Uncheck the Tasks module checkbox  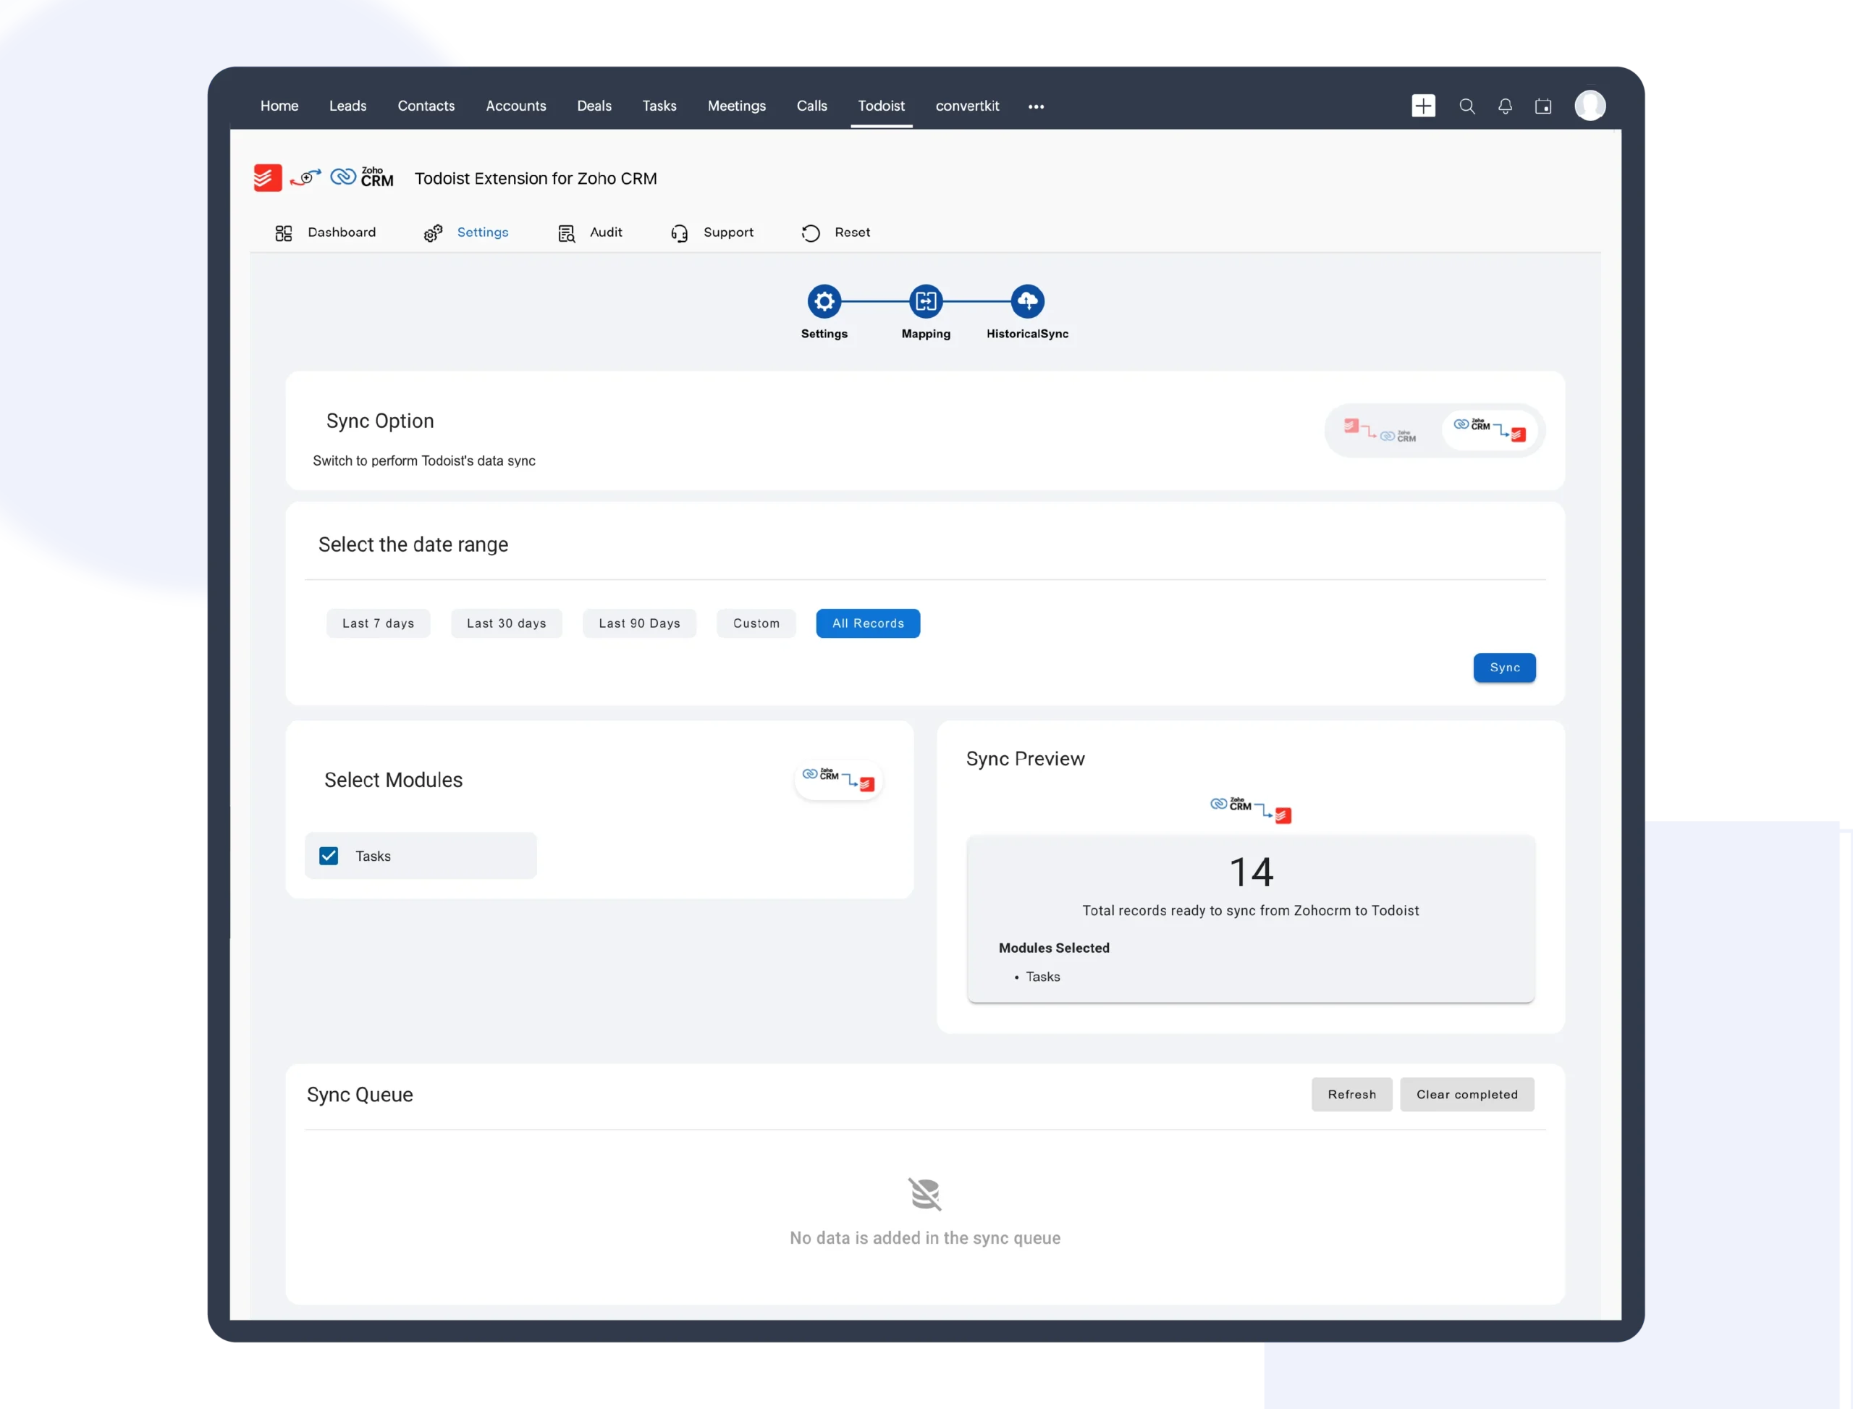point(329,856)
